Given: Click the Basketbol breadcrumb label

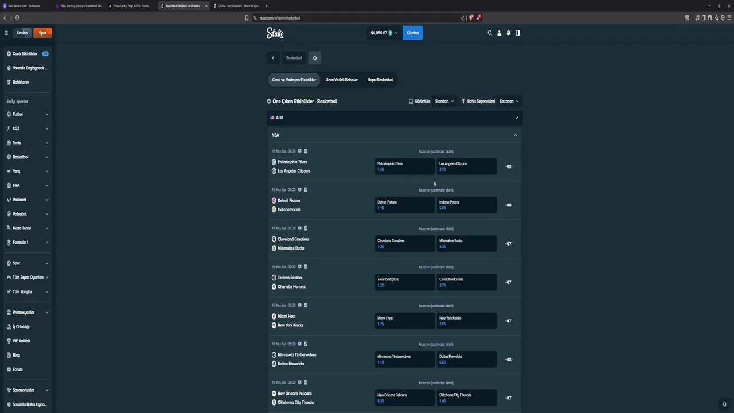Looking at the screenshot, I should [294, 58].
